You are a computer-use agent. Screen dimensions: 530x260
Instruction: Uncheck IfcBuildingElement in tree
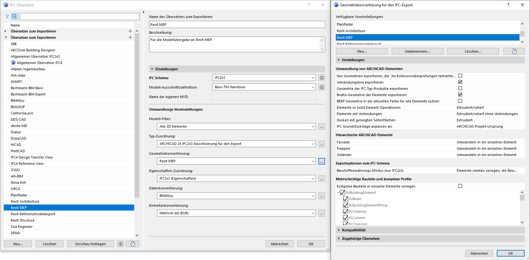tap(342, 193)
